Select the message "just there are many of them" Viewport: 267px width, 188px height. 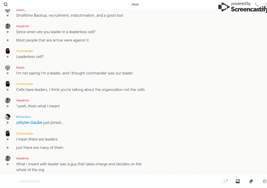40,147
